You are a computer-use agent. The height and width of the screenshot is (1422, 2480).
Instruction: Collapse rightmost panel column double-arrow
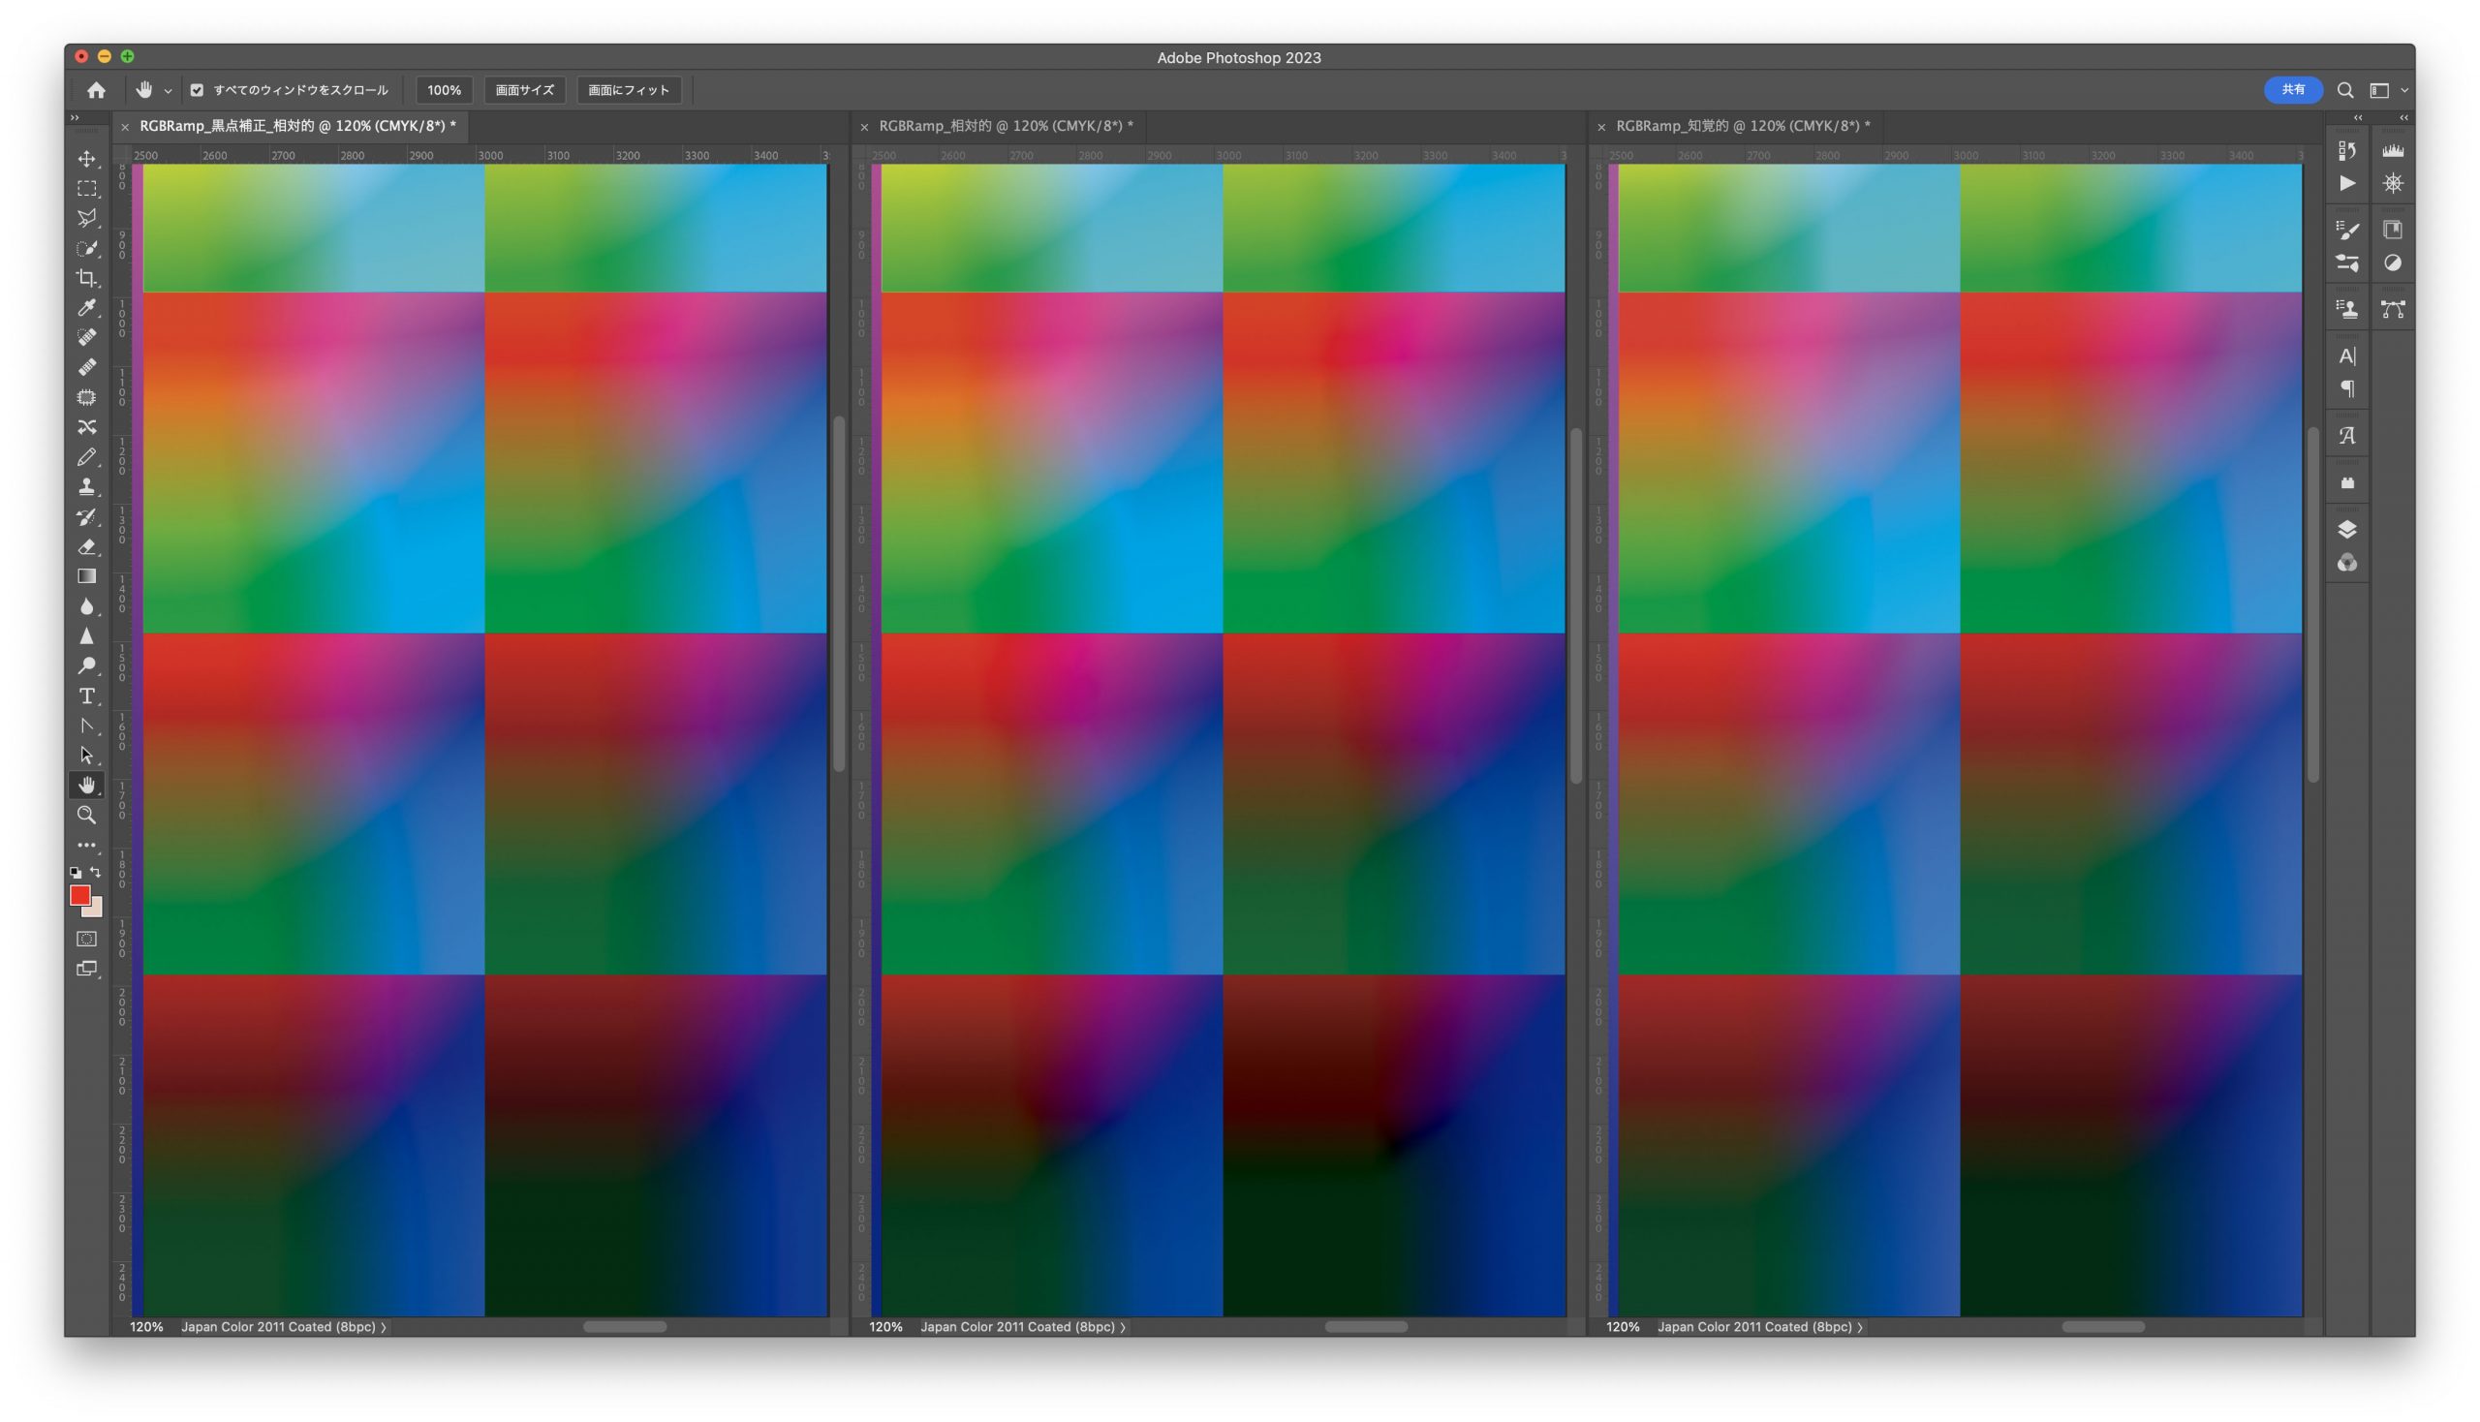tap(2403, 118)
